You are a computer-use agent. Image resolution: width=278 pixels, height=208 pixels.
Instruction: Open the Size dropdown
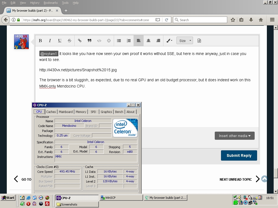[185, 41]
